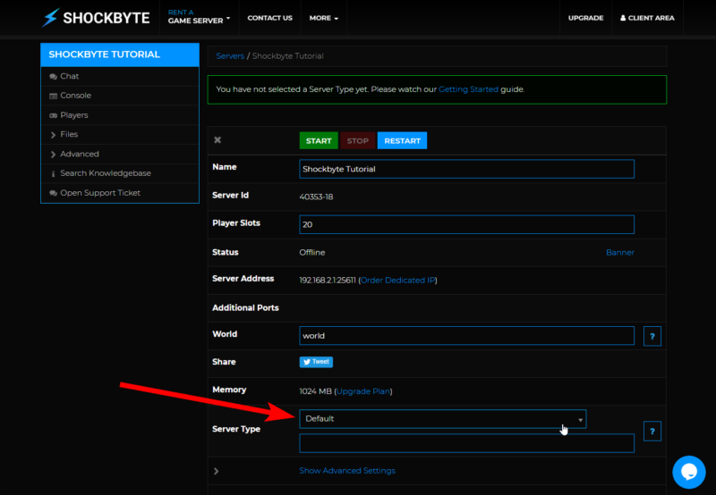Click the 1024 MB memory value
The width and height of the screenshot is (716, 495).
(x=316, y=391)
